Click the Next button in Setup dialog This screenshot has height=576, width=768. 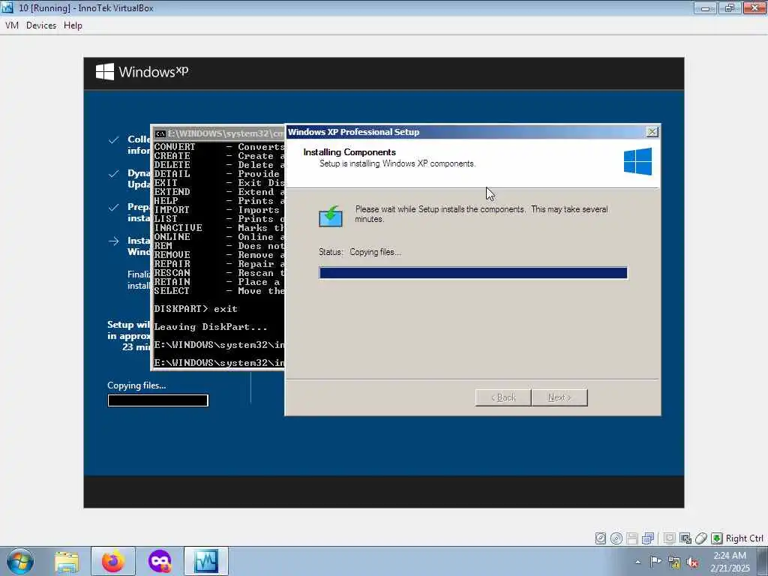(559, 397)
